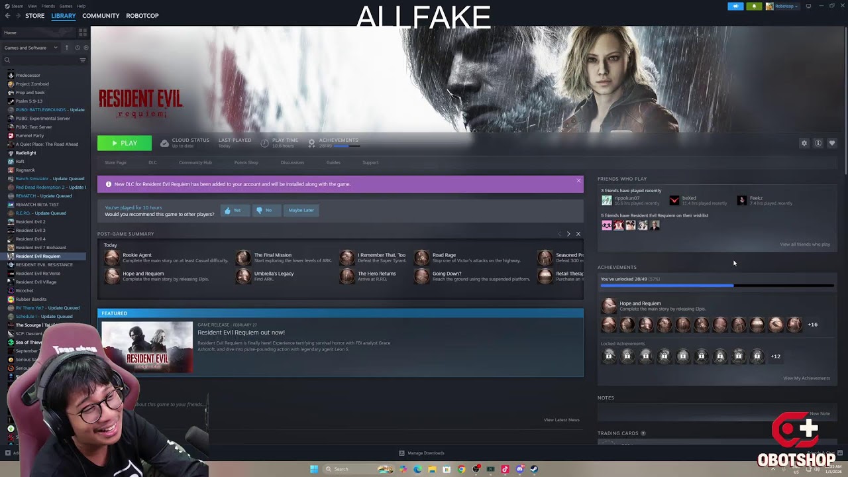Toggle the library grid view icon beside Home
Image resolution: width=848 pixels, height=477 pixels.
[83, 32]
